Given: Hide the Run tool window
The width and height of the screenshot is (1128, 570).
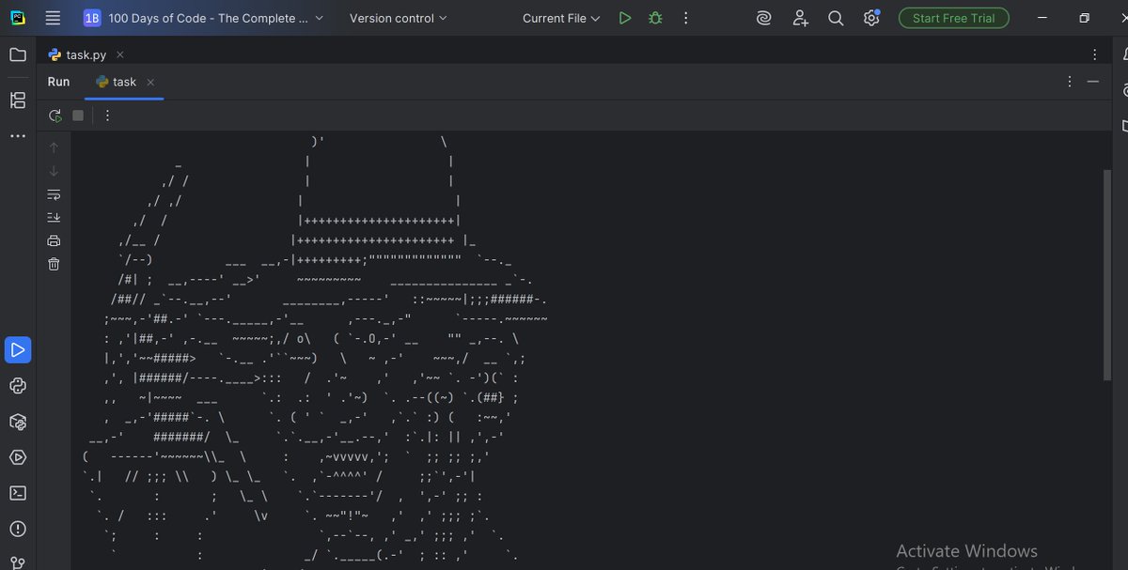Looking at the screenshot, I should coord(1092,82).
